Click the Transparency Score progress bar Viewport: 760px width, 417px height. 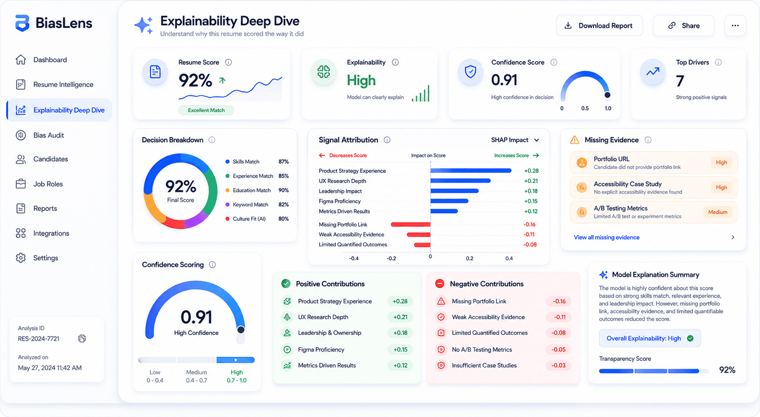pyautogui.click(x=654, y=371)
